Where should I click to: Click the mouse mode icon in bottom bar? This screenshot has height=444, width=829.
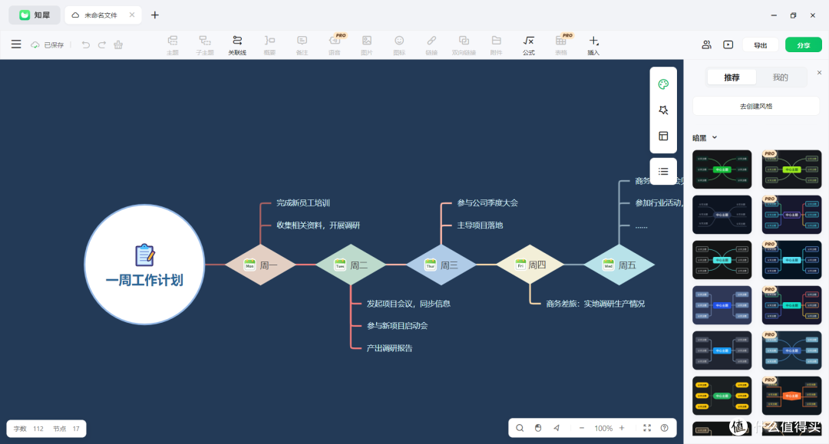[538, 428]
